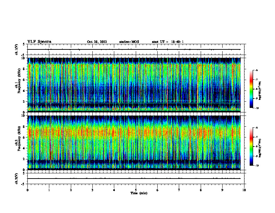The width and height of the screenshot is (275, 213).
Task: Click the time axis tick label "9"
Action: click(222, 190)
